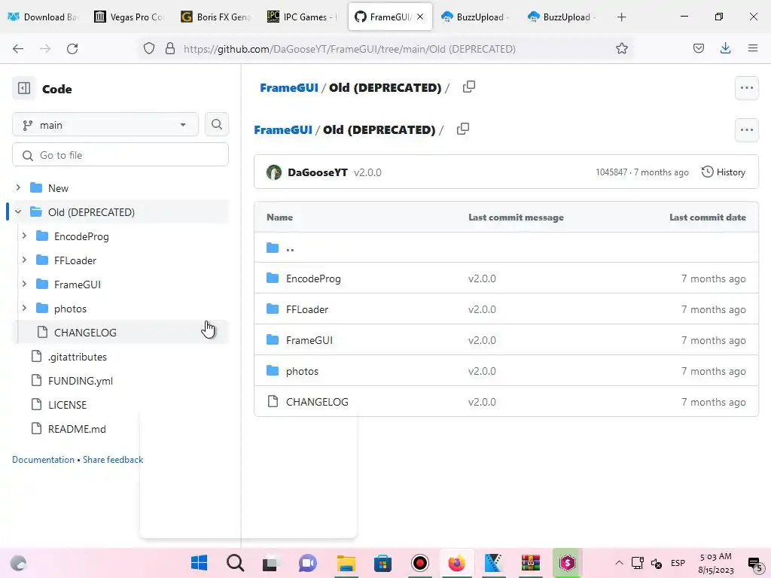Reload the current page

tap(72, 49)
